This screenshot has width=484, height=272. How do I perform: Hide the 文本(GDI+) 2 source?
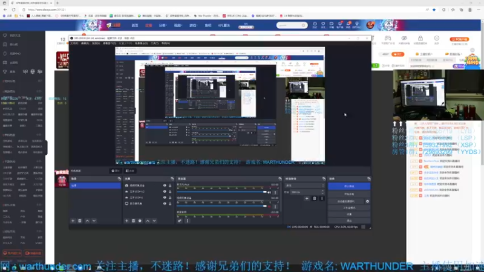coord(165,192)
